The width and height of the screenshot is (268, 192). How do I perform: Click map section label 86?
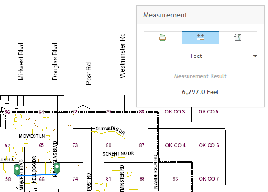pos(142,112)
